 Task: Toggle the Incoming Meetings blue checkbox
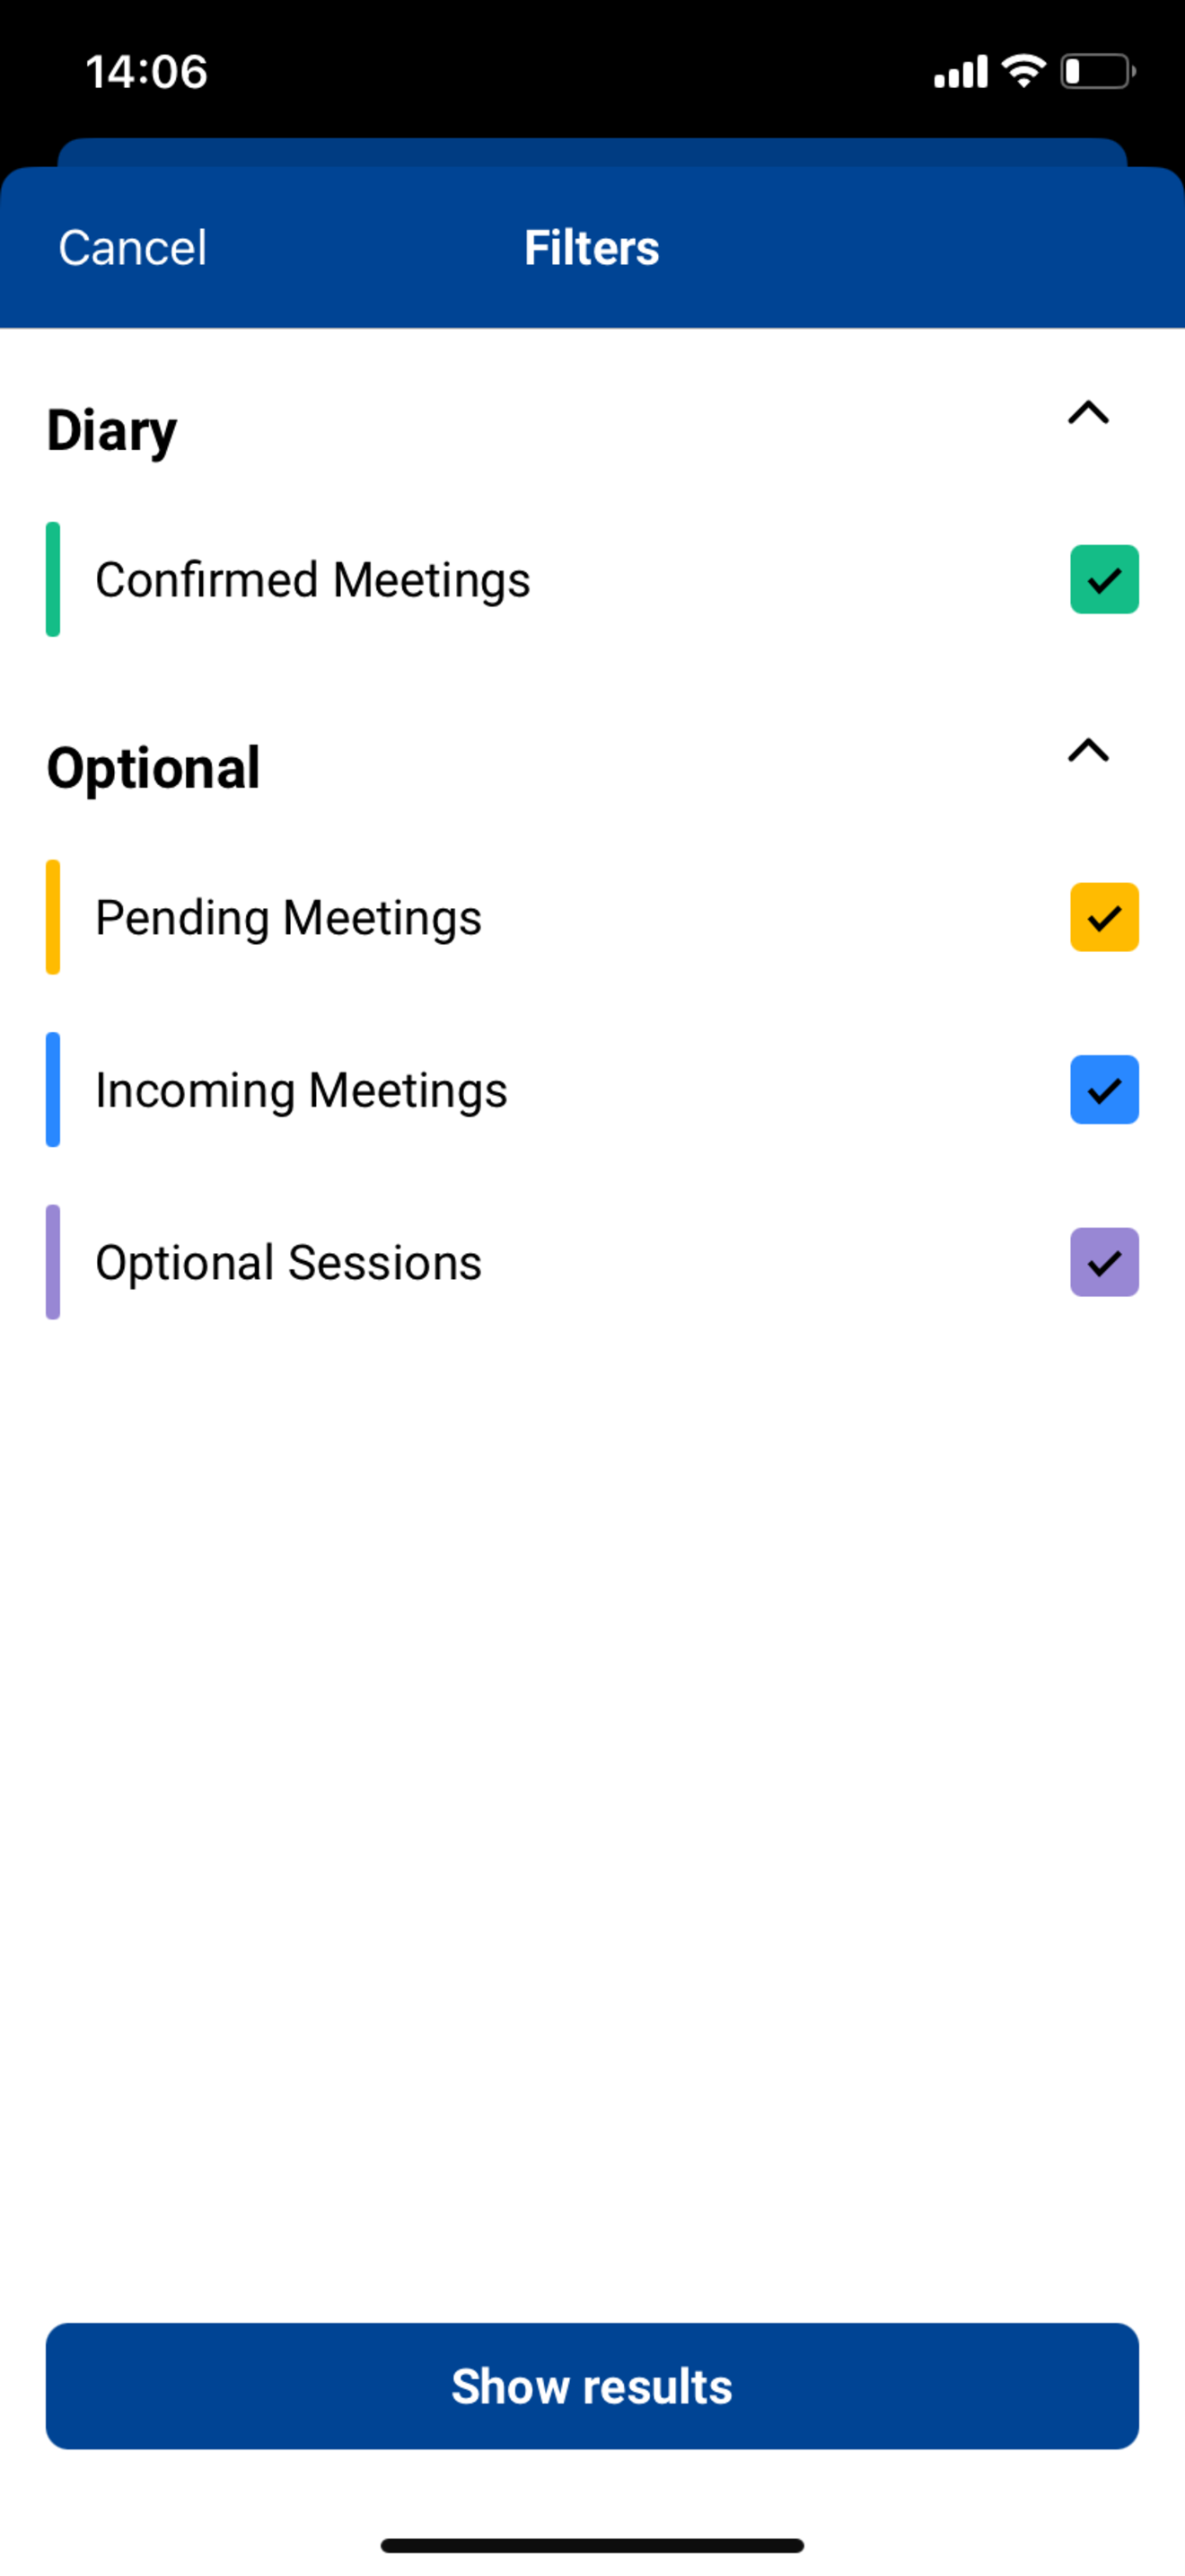click(1104, 1090)
